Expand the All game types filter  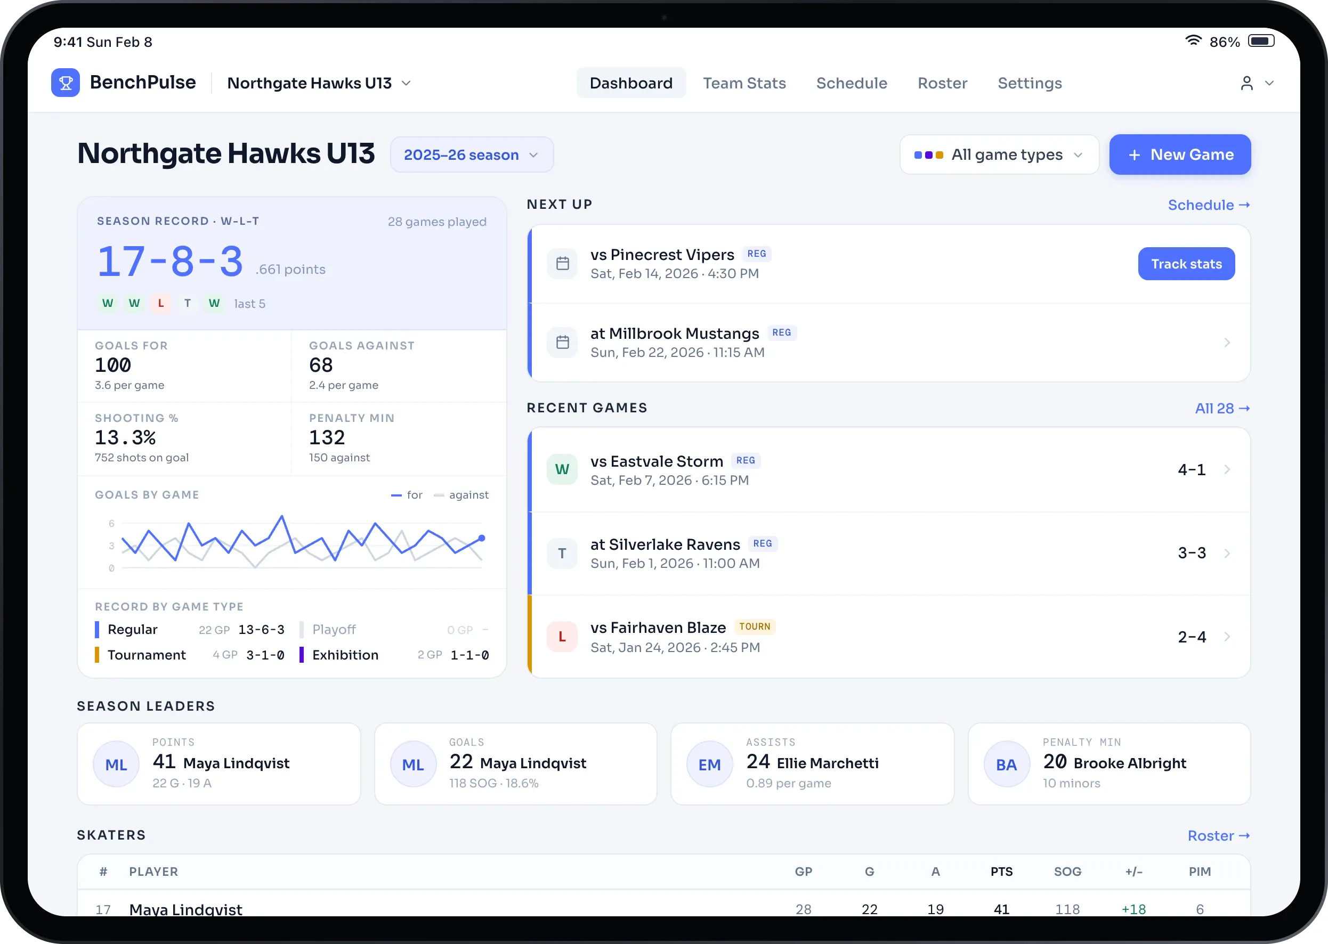pos(999,154)
